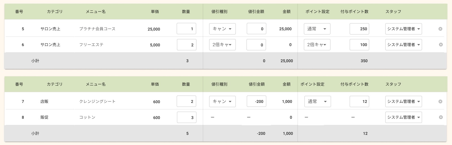
Task: Delete row 8 コットン using x icon
Action: (440, 117)
